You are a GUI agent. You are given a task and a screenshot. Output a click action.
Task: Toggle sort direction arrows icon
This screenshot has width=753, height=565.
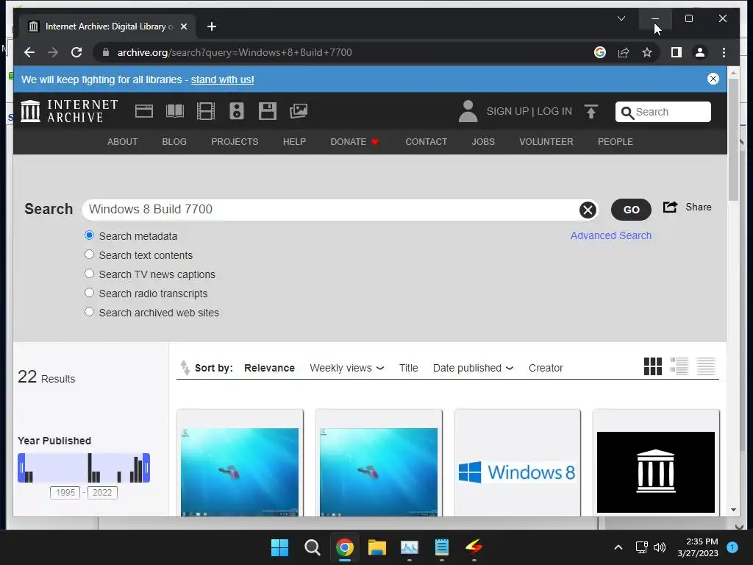(x=185, y=368)
